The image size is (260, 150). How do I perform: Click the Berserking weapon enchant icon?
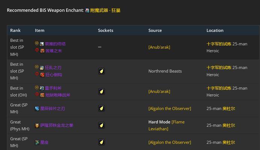pyautogui.click(x=87, y=10)
